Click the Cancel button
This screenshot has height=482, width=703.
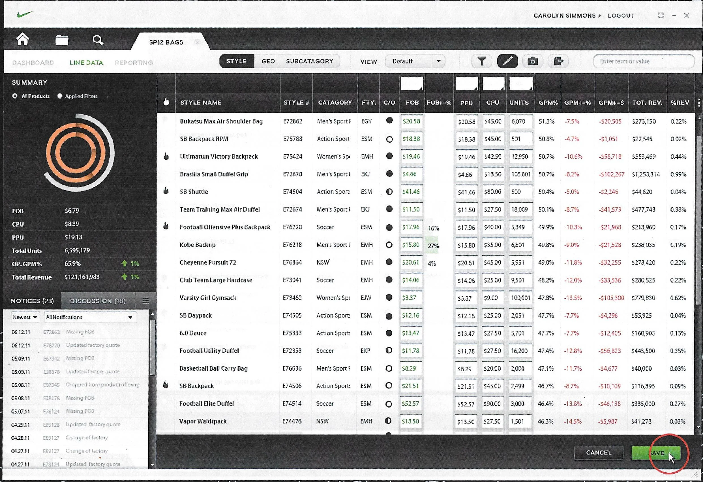(x=598, y=452)
